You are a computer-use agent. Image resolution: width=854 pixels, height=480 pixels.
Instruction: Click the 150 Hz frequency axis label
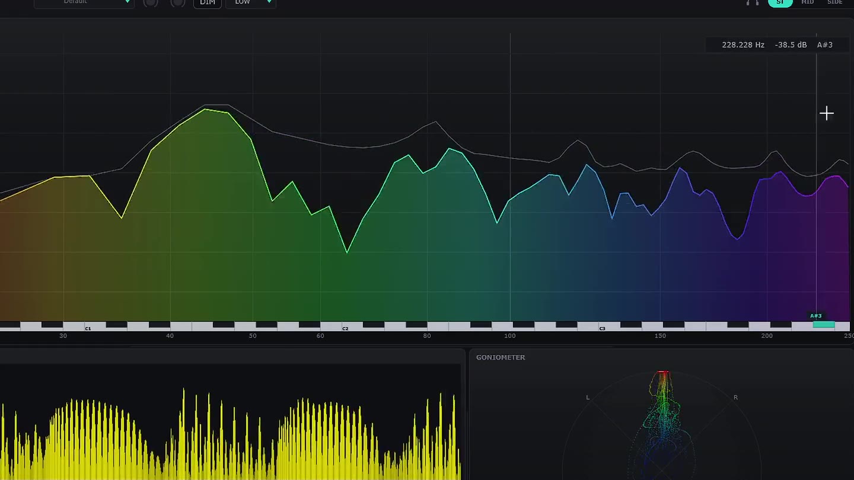coord(660,336)
